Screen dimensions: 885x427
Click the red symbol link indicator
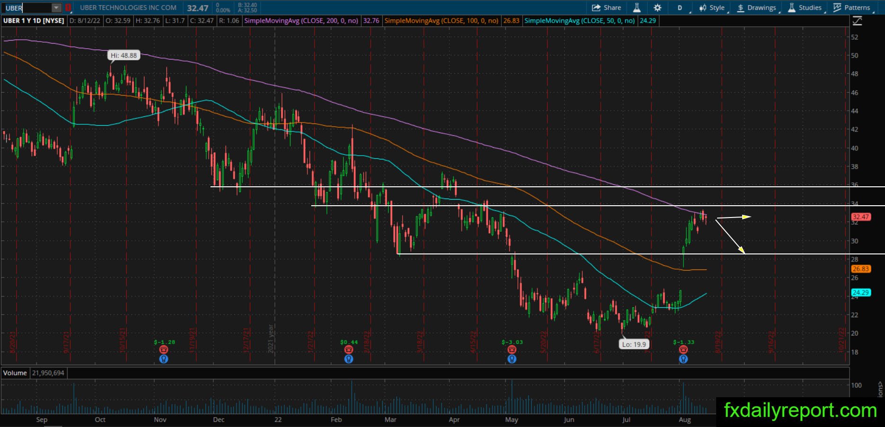(68, 8)
